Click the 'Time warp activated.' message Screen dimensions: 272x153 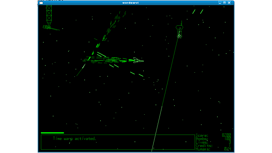[75, 139]
